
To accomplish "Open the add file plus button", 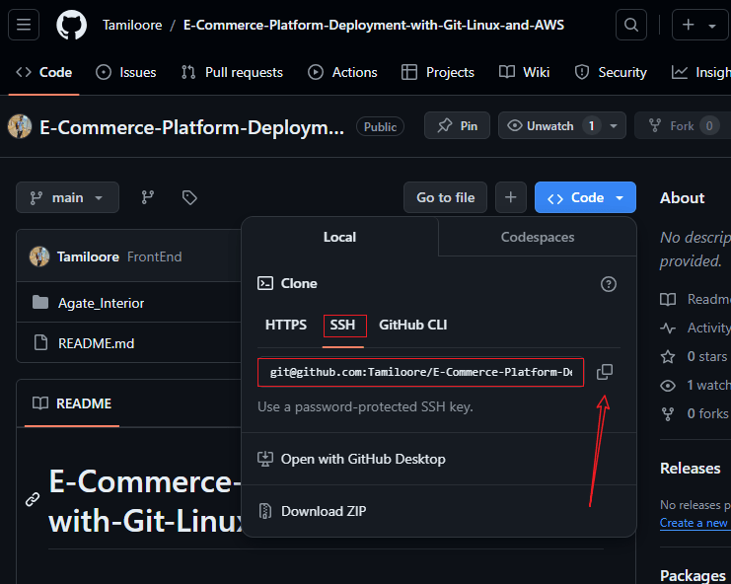I will click(511, 197).
